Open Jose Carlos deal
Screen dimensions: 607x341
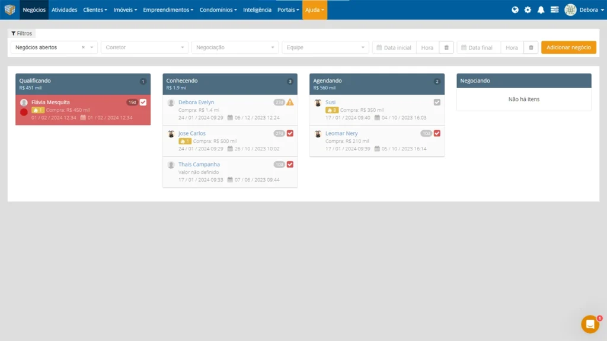pyautogui.click(x=191, y=133)
